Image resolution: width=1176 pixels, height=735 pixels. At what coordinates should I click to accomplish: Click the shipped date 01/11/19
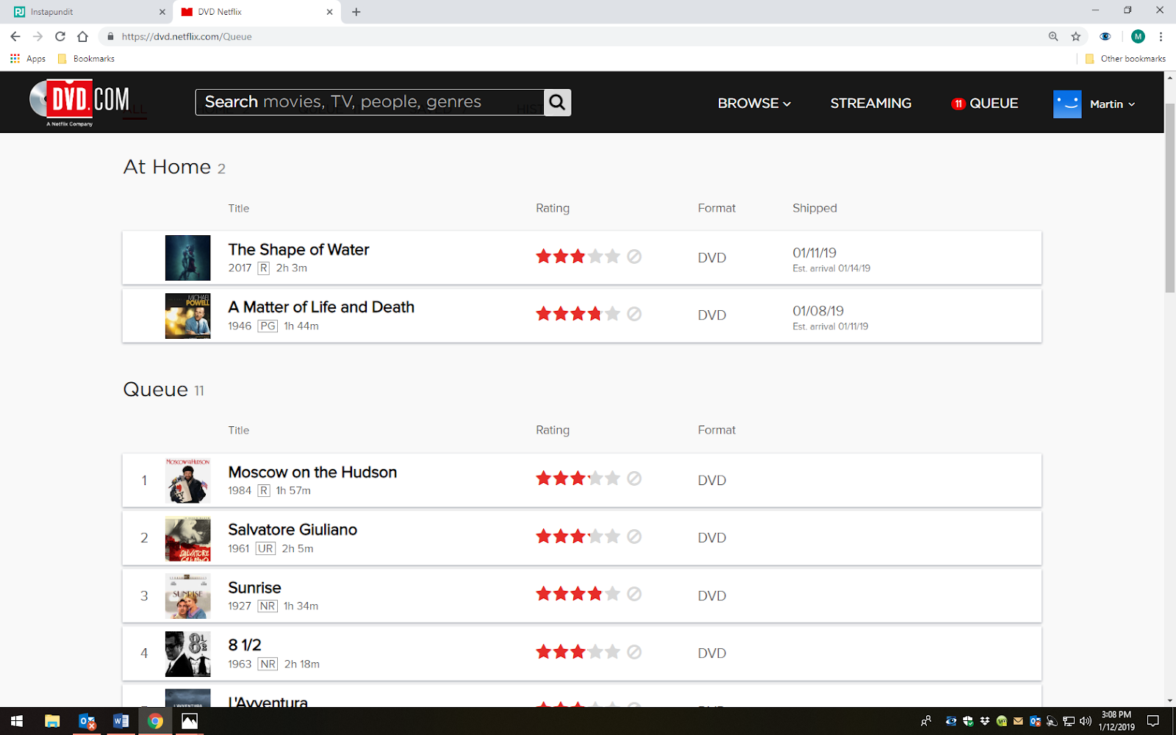point(814,253)
